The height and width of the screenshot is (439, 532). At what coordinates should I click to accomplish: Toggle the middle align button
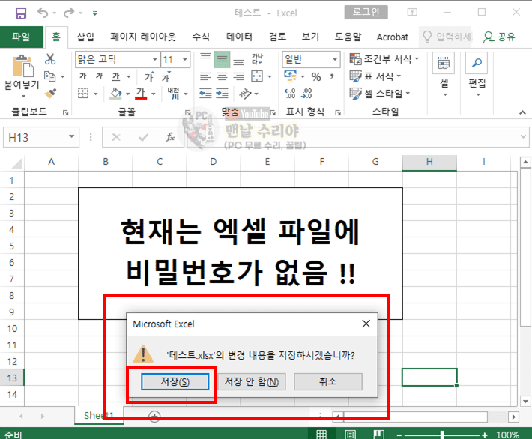coord(222,60)
